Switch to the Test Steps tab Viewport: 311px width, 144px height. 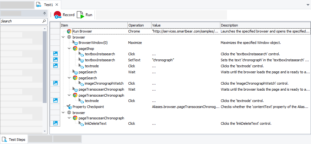coord(14,139)
